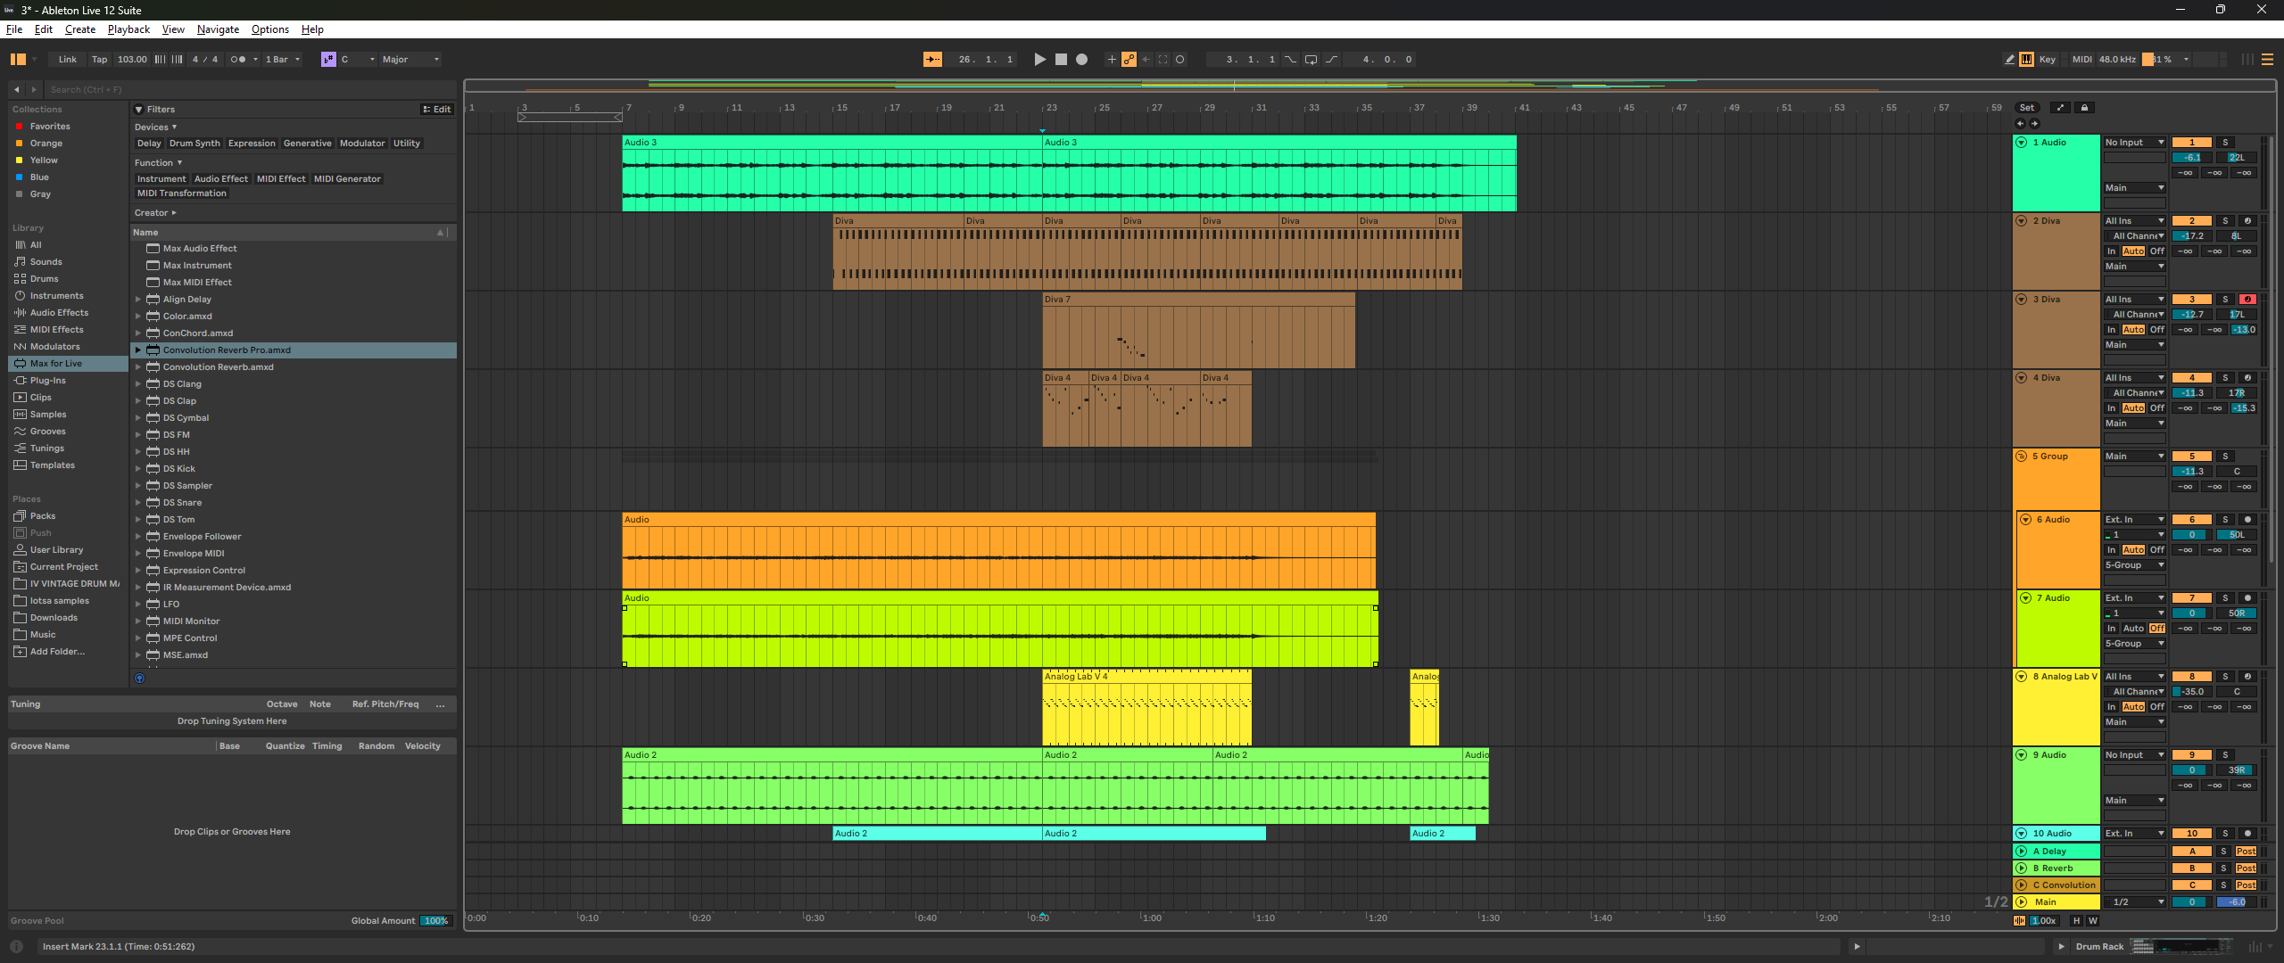
Task: Toggle the Draw Mode pencil icon
Action: click(2009, 60)
